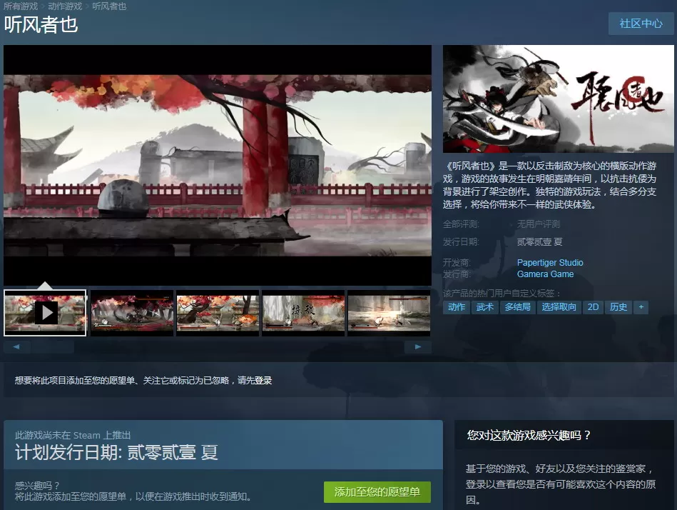Screen dimensions: 677x510
Task: Click the plus icon to add tags
Action: tap(641, 307)
